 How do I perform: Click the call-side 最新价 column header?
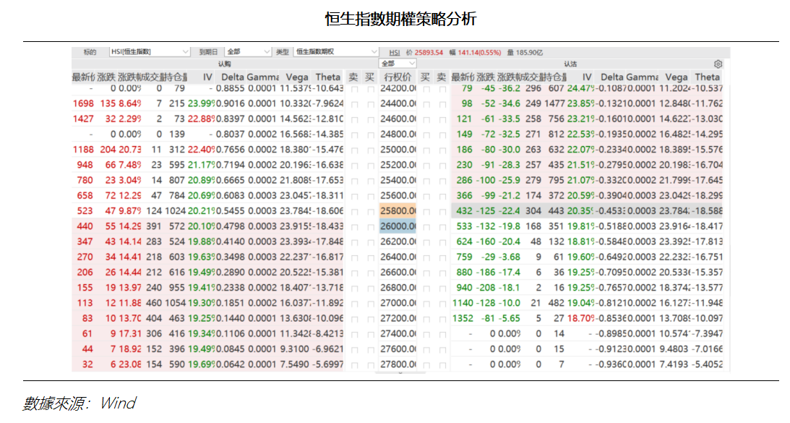(83, 77)
